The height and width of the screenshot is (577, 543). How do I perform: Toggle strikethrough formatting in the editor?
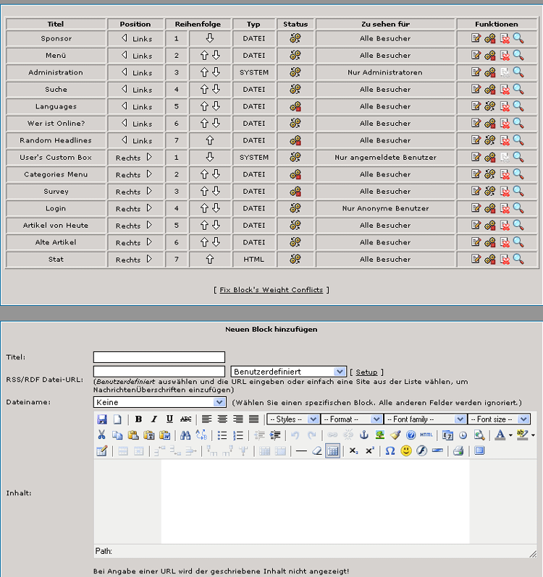[x=185, y=419]
